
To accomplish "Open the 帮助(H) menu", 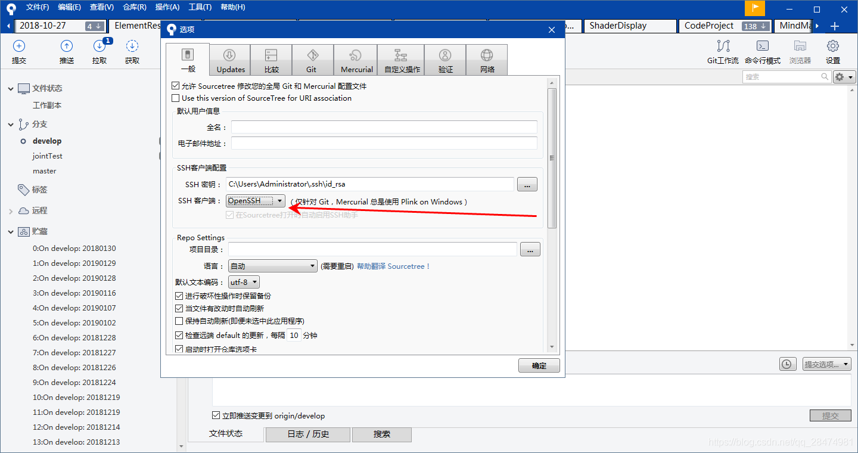I will coord(232,7).
